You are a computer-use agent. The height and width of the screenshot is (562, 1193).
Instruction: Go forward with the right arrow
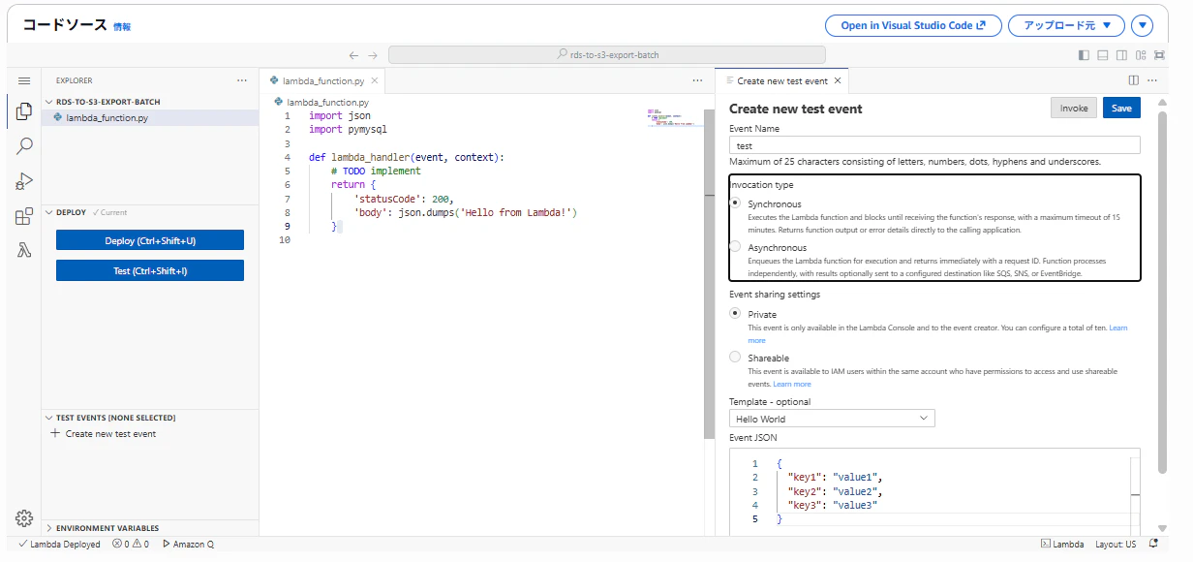373,55
